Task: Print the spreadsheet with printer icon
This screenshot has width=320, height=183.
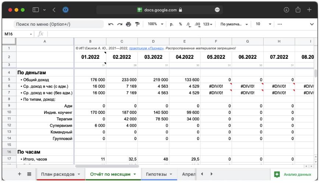Action: point(129,24)
